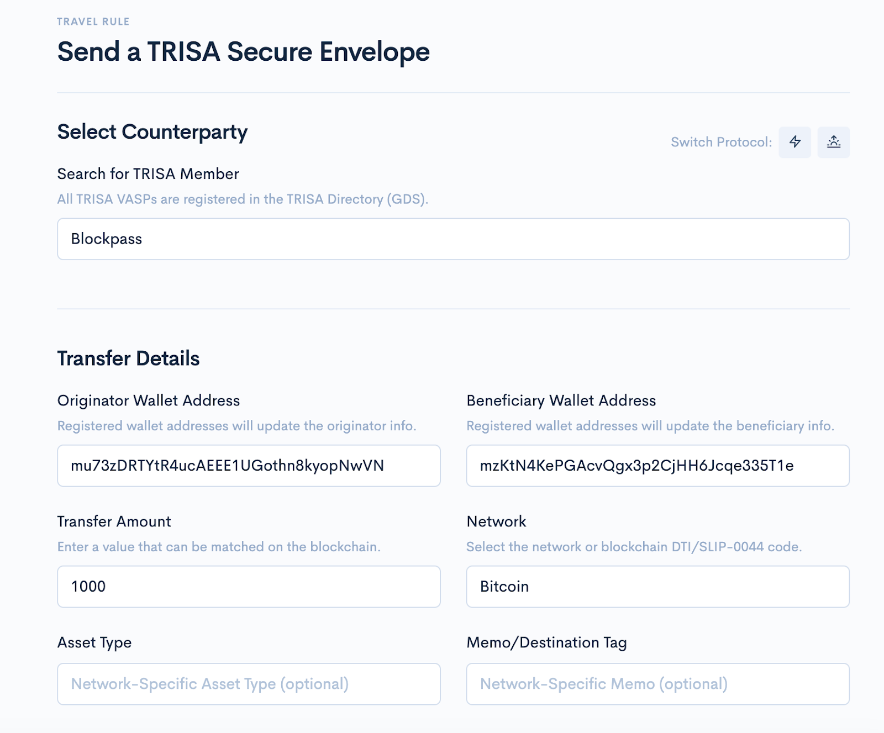Click the "Originator Wallet Address" field label
The image size is (884, 733).
tap(149, 400)
